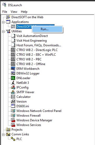The width and height of the screenshot is (95, 145).
Task: Select CTRIO WB 2 - Offline text
Action: pyautogui.click(x=31, y=64)
